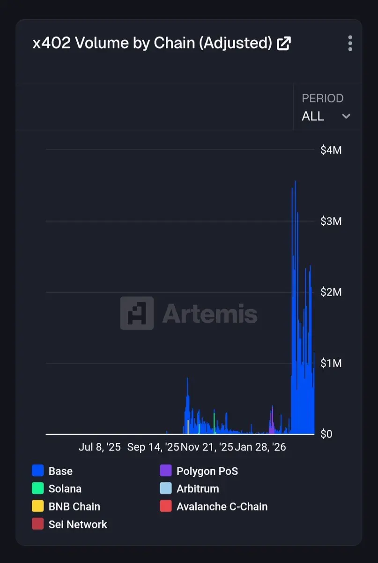Click the $3M y-axis label
The height and width of the screenshot is (563, 378).
coord(331,221)
